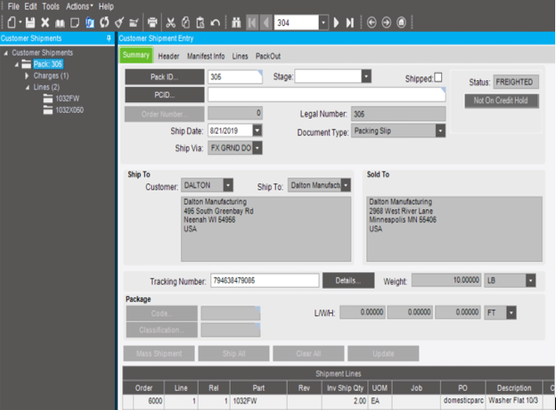Click the home circle icon
Screen dimensions: 556x410
click(402, 23)
